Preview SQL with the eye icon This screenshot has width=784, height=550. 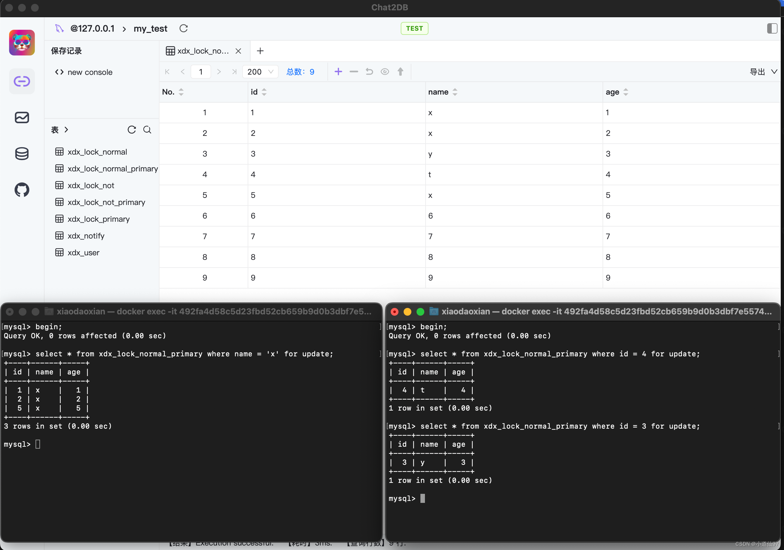385,72
